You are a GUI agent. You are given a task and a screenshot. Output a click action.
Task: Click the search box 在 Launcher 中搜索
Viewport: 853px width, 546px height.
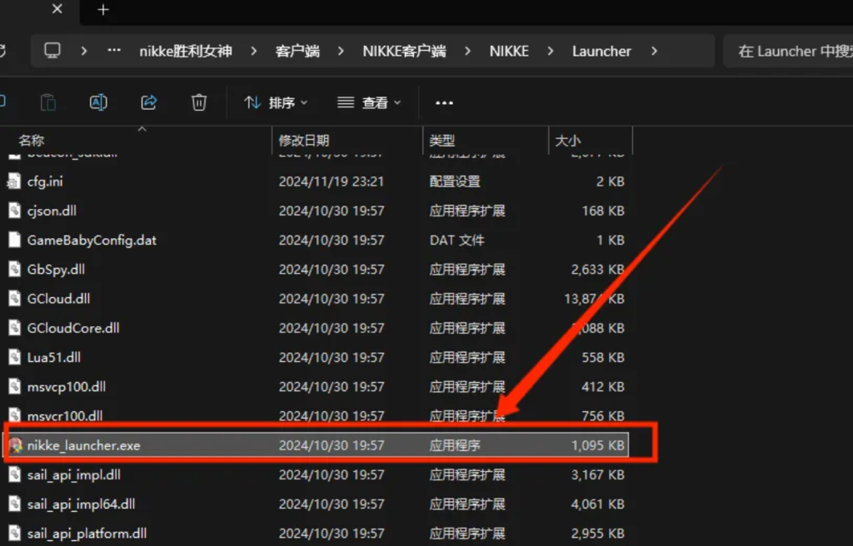point(788,51)
